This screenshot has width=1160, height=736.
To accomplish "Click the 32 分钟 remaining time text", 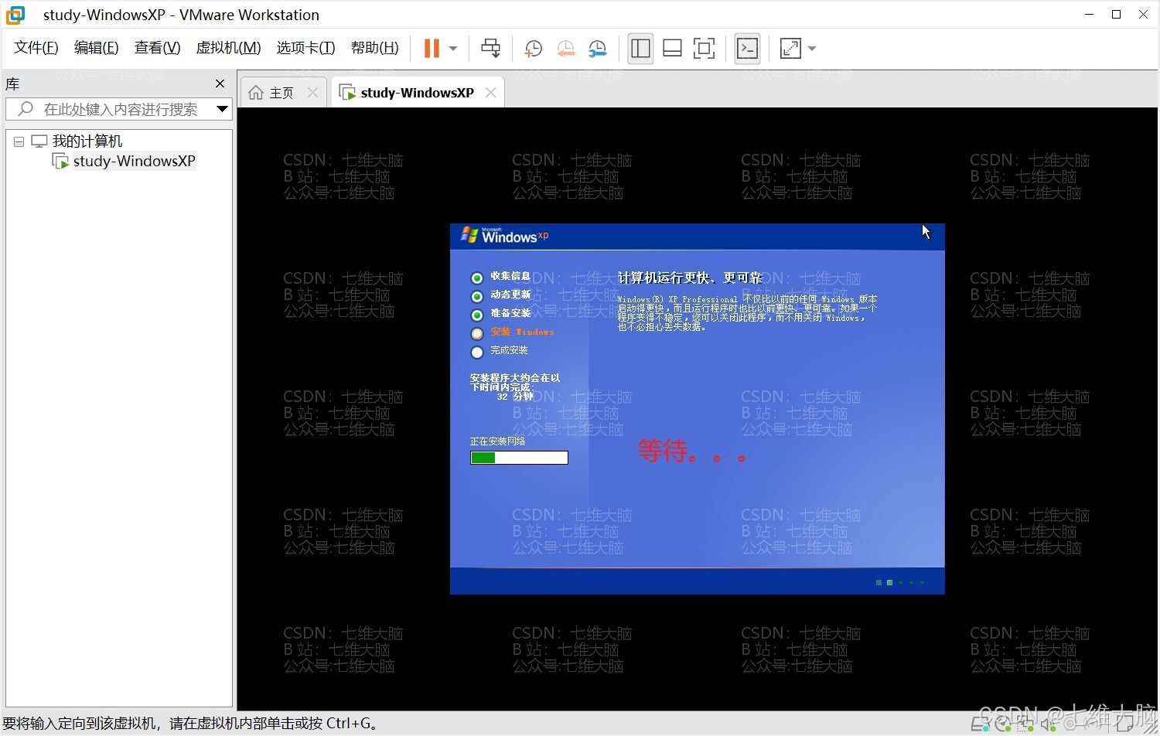I will point(515,397).
